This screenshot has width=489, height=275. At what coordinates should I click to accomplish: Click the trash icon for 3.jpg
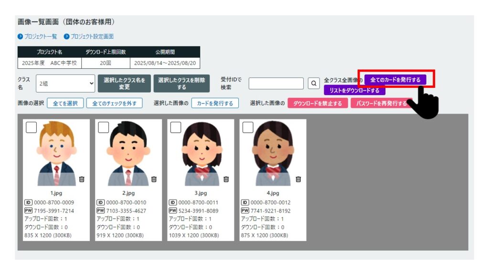(226, 179)
